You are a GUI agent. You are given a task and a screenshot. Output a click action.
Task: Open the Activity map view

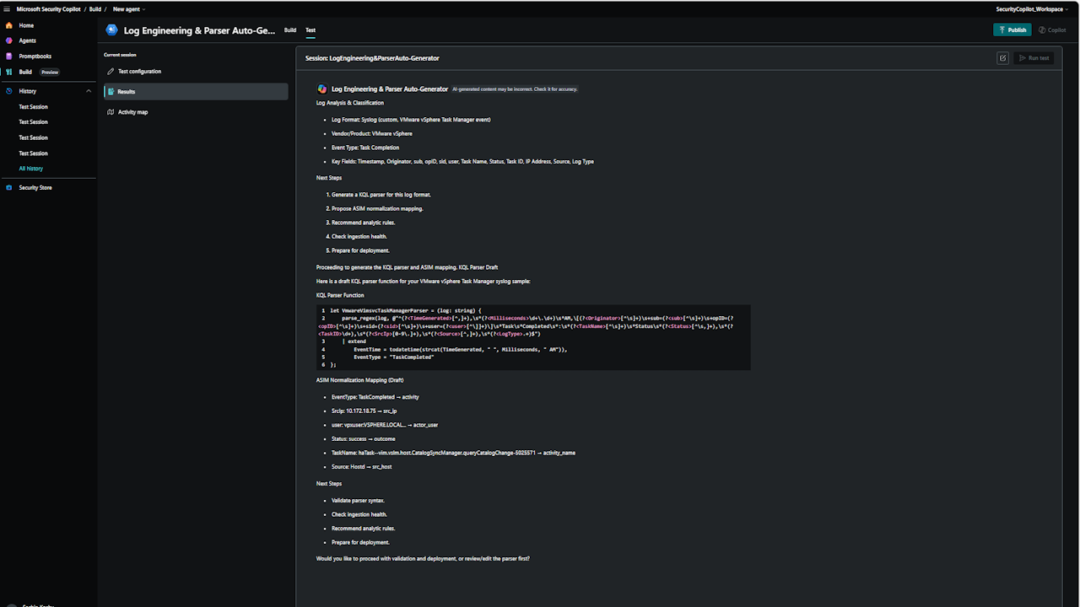196,111
